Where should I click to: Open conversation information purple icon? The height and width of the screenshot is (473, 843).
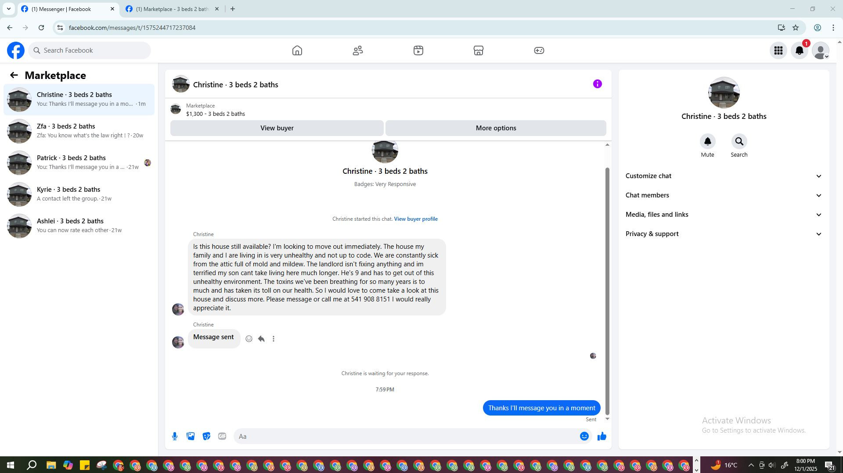598,84
